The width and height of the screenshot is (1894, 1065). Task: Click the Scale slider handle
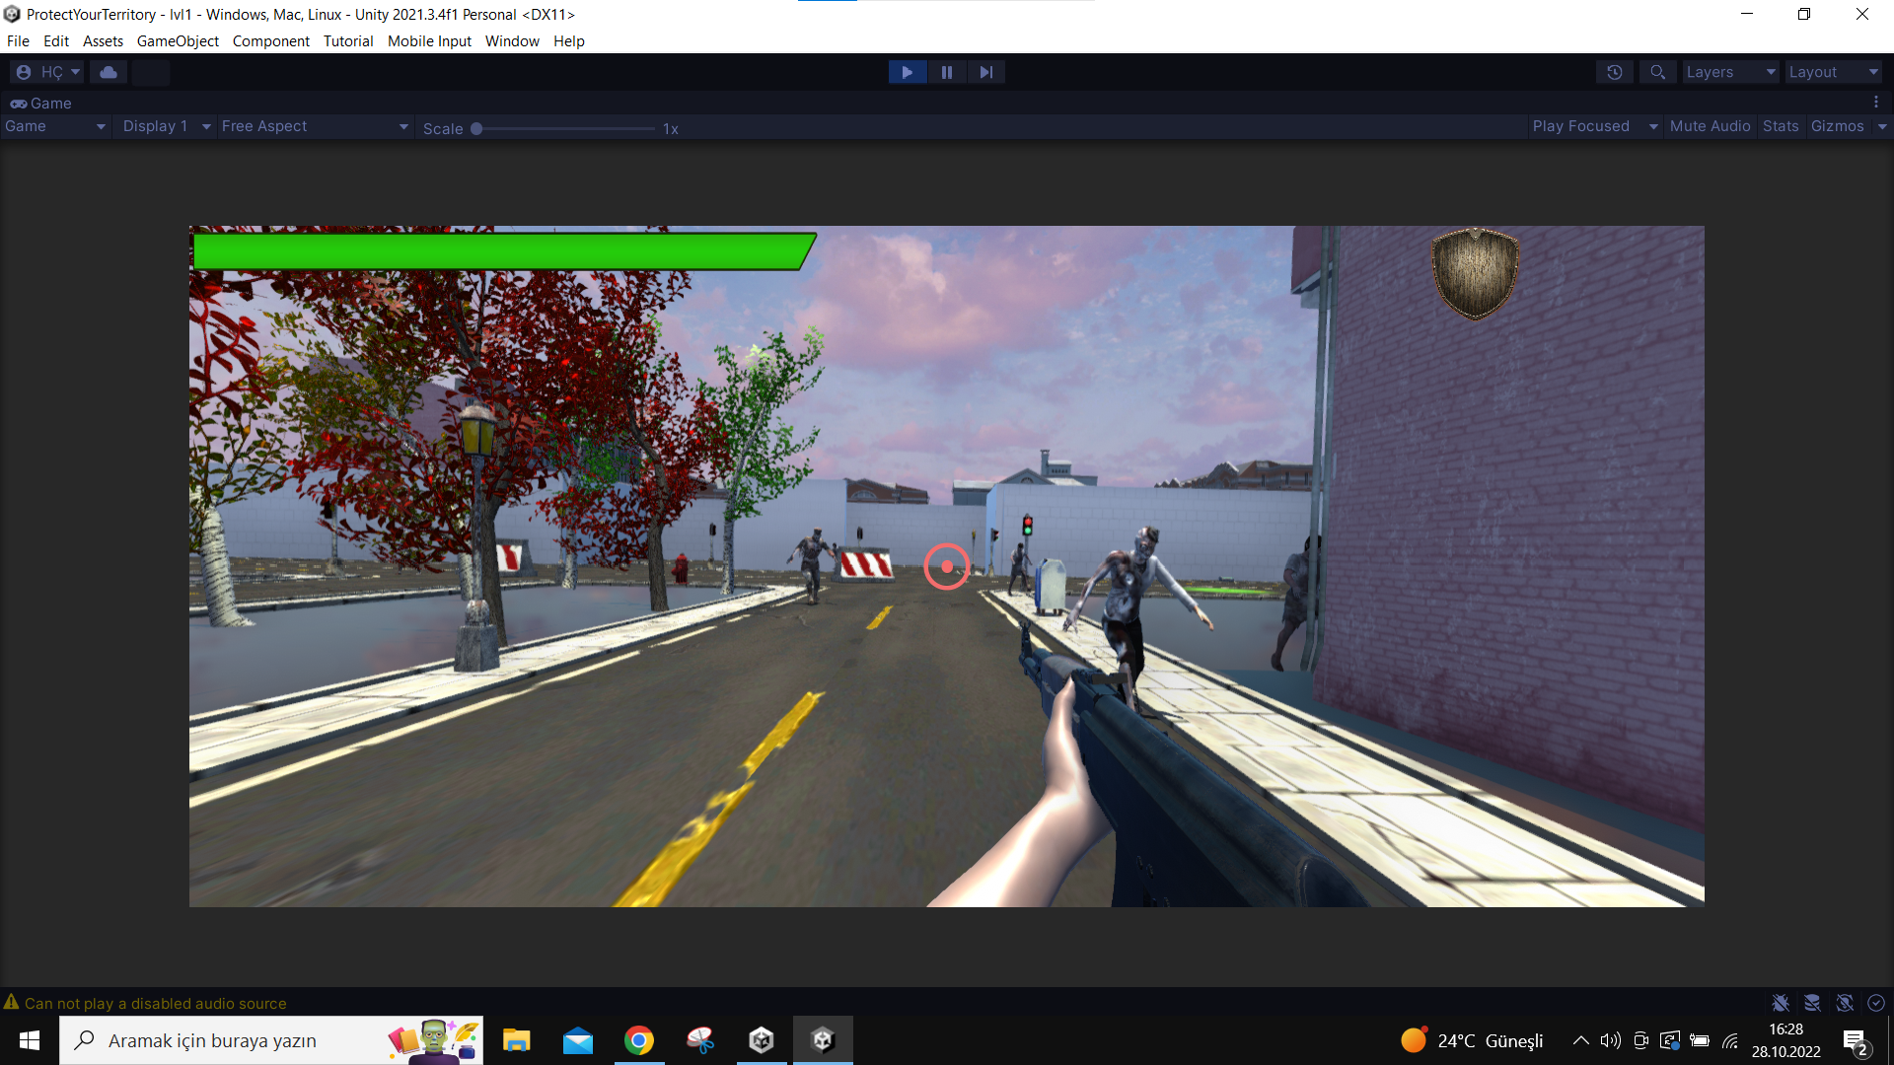click(476, 128)
